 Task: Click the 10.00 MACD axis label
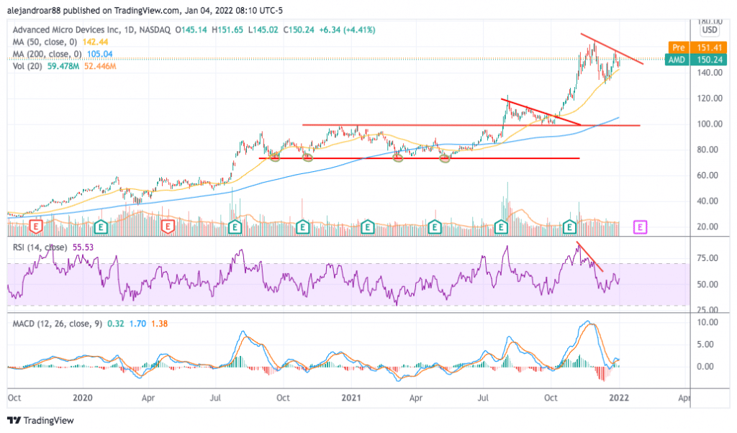(x=708, y=323)
